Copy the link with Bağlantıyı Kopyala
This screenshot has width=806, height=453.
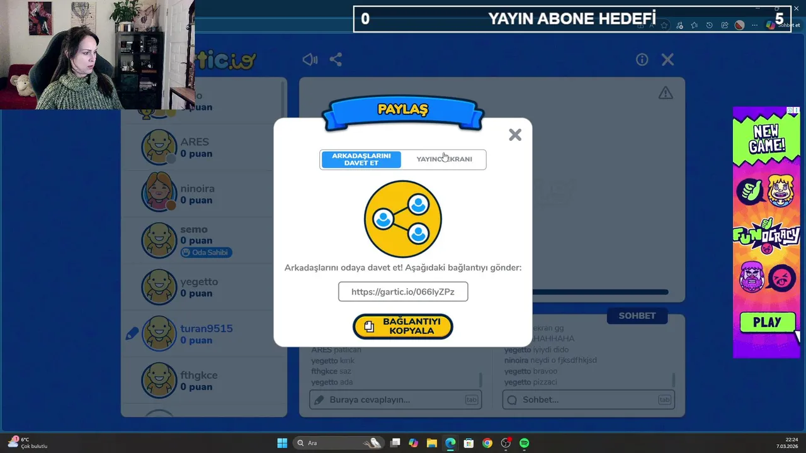403,326
